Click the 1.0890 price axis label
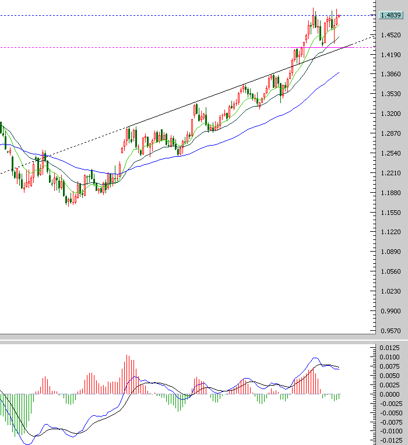Screen dimensions: 408x445 pyautogui.click(x=391, y=252)
